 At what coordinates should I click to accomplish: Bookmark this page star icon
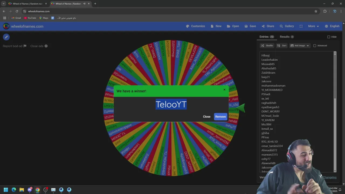coord(316,11)
